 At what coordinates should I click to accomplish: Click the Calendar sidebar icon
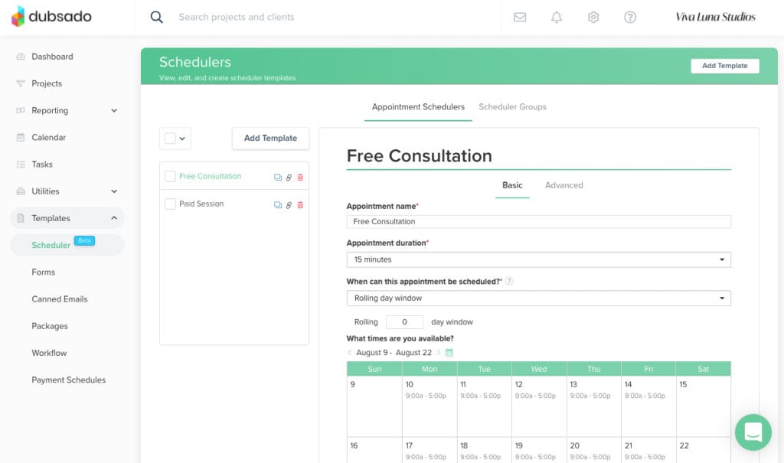pyautogui.click(x=21, y=137)
